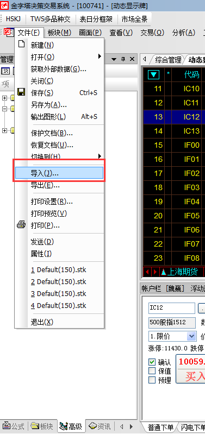
Task: Click the IC12 contract code input field
Action: click(172, 308)
